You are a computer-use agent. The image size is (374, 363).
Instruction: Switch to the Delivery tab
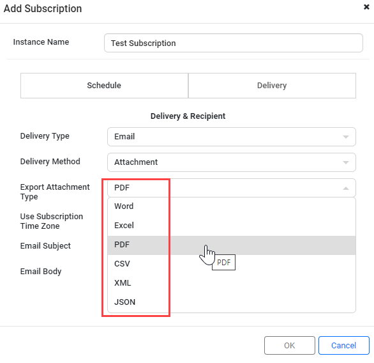tap(272, 86)
